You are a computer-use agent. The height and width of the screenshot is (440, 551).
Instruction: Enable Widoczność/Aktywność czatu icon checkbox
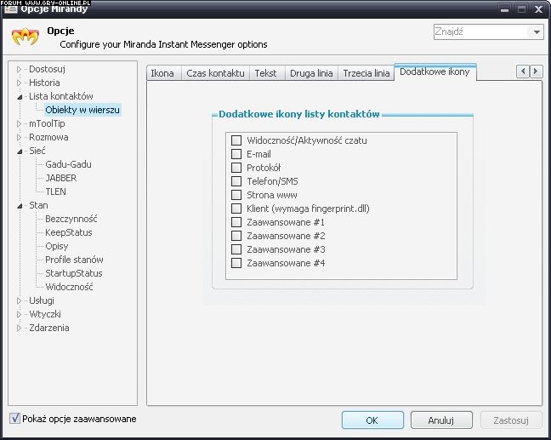(236, 140)
